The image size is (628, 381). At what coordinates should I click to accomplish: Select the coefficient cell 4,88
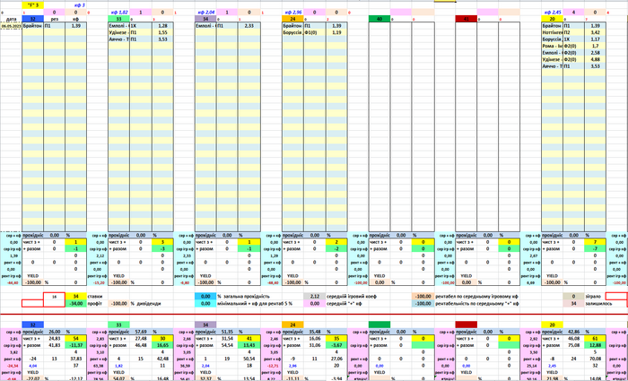click(x=595, y=59)
